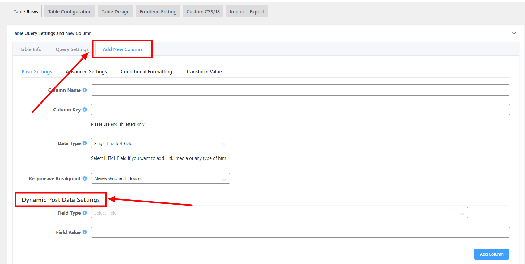Open the Responsive Breakpoint dropdown
This screenshot has height=264, width=525.
tap(160, 178)
